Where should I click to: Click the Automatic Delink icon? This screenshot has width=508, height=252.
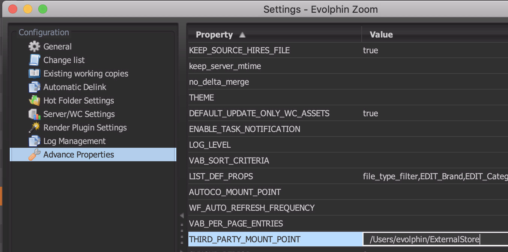(x=34, y=87)
